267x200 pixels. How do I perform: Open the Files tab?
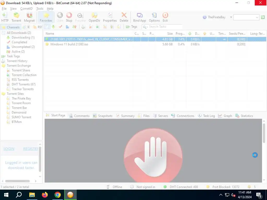click(x=144, y=116)
